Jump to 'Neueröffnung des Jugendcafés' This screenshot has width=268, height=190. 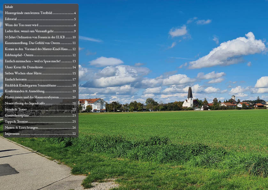25,103
